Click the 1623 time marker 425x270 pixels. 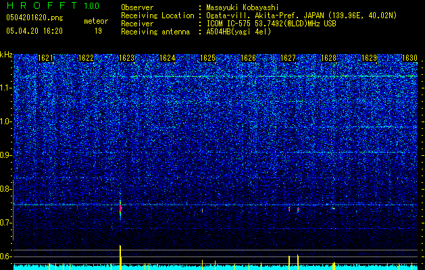pos(126,58)
